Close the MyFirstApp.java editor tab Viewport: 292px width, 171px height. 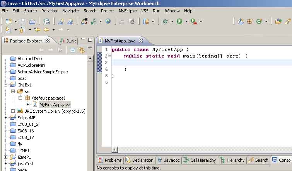tap(141, 40)
